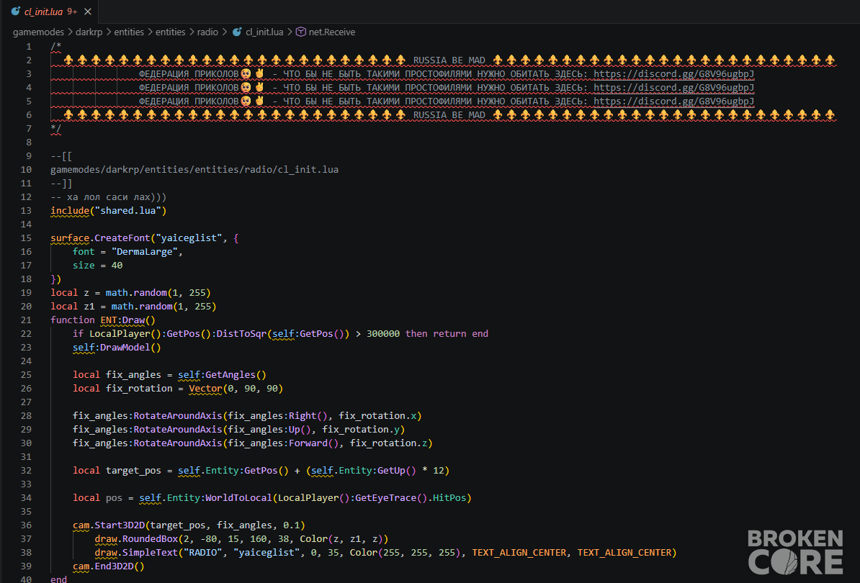Open the Discord link on line 4

coord(673,88)
